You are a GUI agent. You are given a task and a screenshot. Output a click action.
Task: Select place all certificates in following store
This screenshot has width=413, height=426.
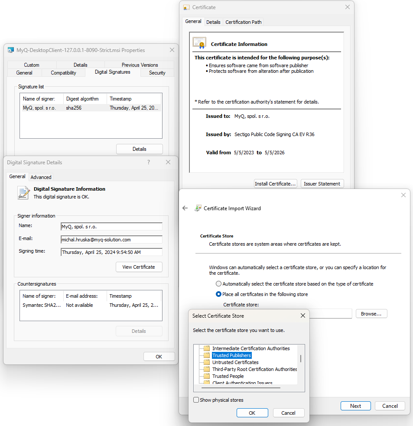pyautogui.click(x=218, y=294)
